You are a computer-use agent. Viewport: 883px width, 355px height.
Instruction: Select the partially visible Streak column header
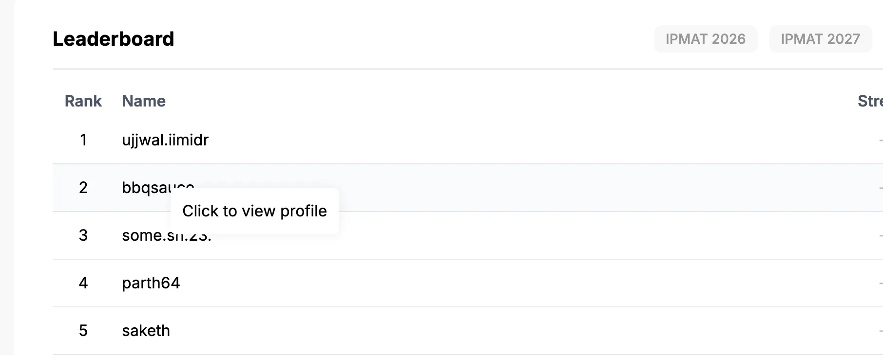pos(870,101)
